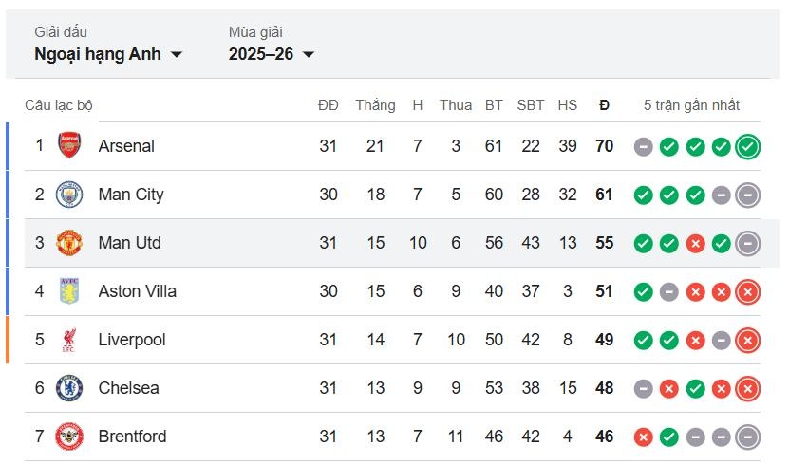Click the Brentford club crest icon
Image resolution: width=789 pixels, height=465 pixels.
coord(69,437)
